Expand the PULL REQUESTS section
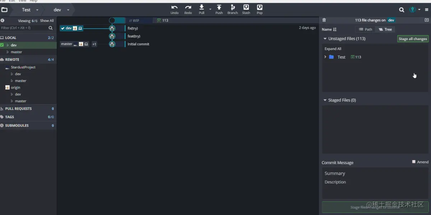Image resolution: width=431 pixels, height=215 pixels. (x=28, y=109)
